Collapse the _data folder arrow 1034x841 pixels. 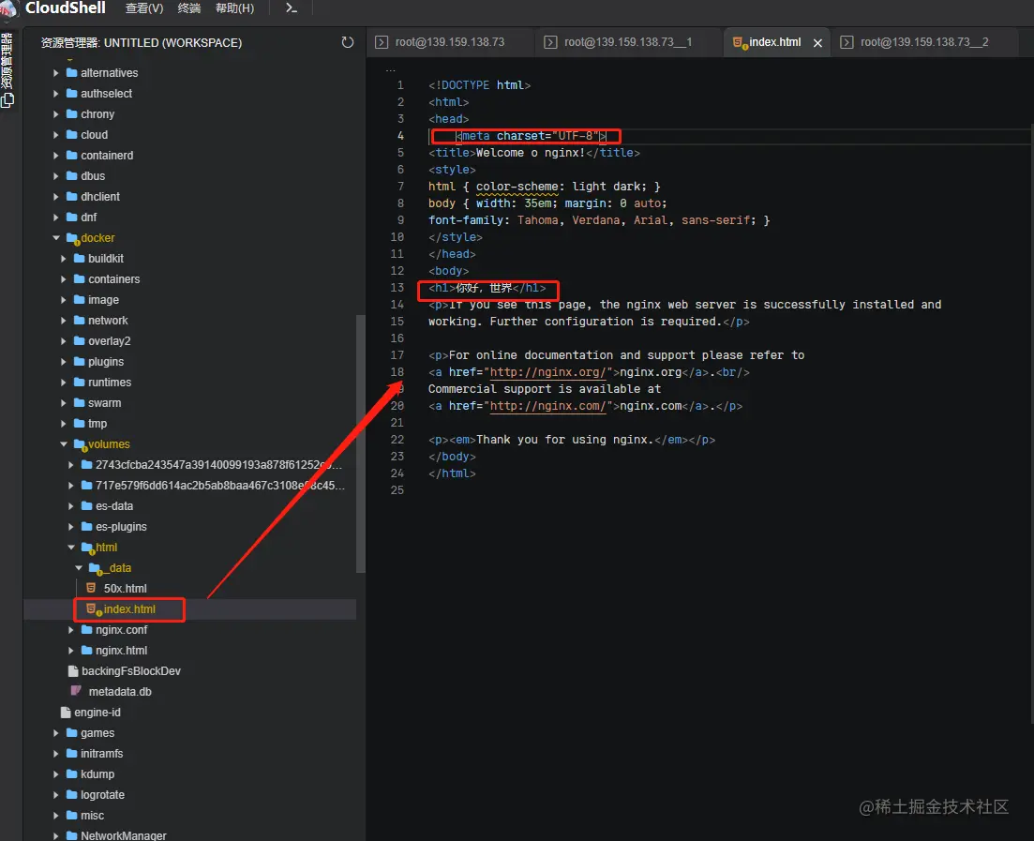pyautogui.click(x=79, y=568)
